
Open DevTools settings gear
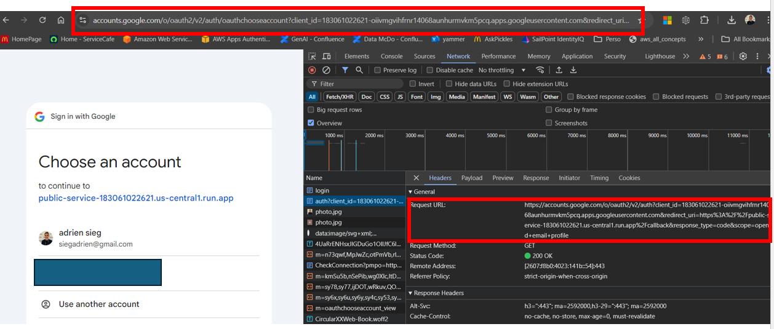(743, 57)
